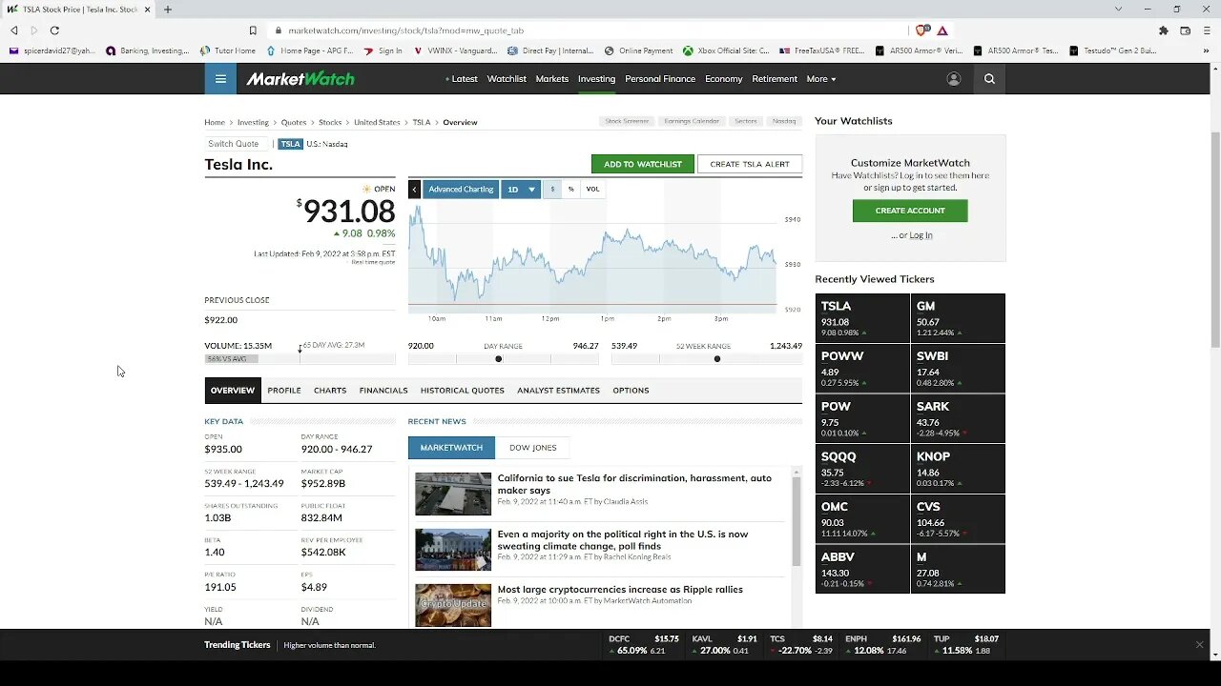Open the DCFC trending ticker
This screenshot has width=1221, height=686.
coord(644,645)
